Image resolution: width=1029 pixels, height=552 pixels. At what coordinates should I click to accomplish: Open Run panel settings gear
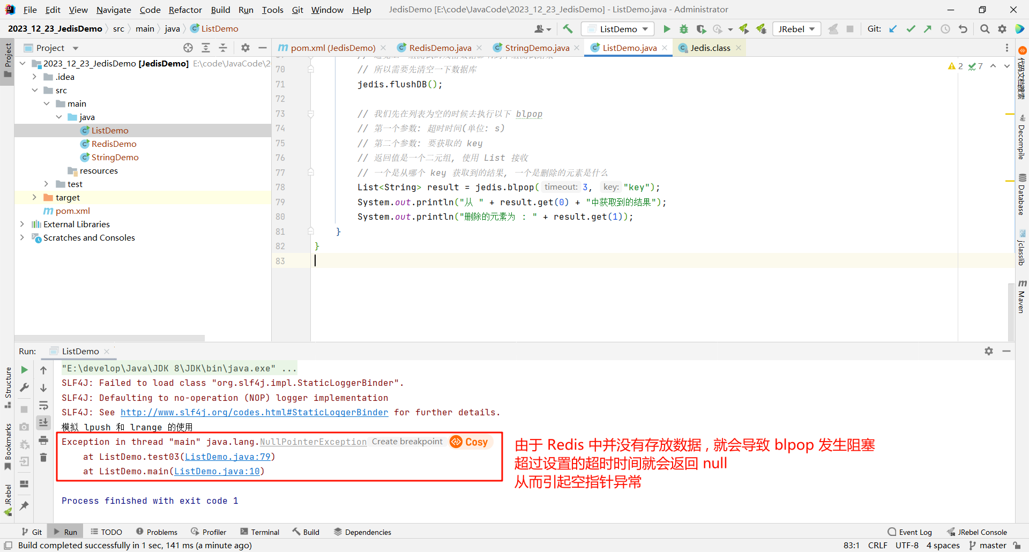click(989, 351)
